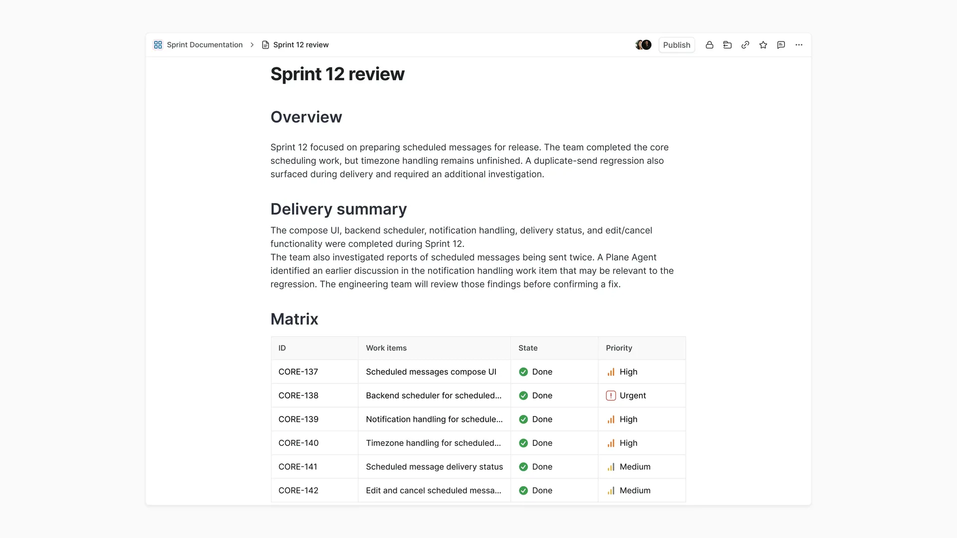This screenshot has width=957, height=538.
Task: Open the Sprint Documentation breadcrumb
Action: 204,45
